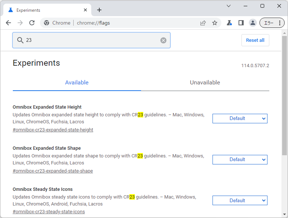Open Default dropdown for Omnibox Steady State Icons
This screenshot has width=288, height=218.
pos(240,200)
